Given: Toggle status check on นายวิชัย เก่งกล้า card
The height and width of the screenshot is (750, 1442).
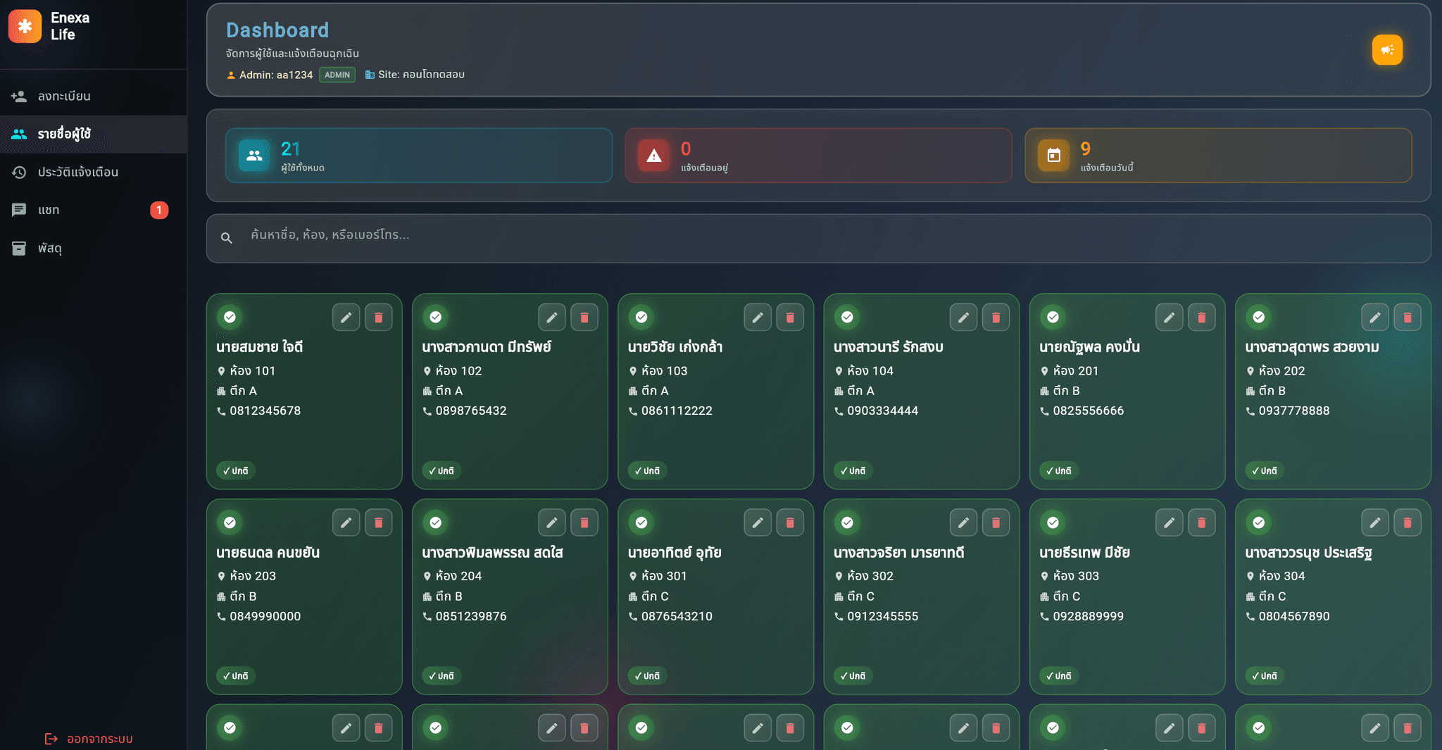Looking at the screenshot, I should [641, 317].
